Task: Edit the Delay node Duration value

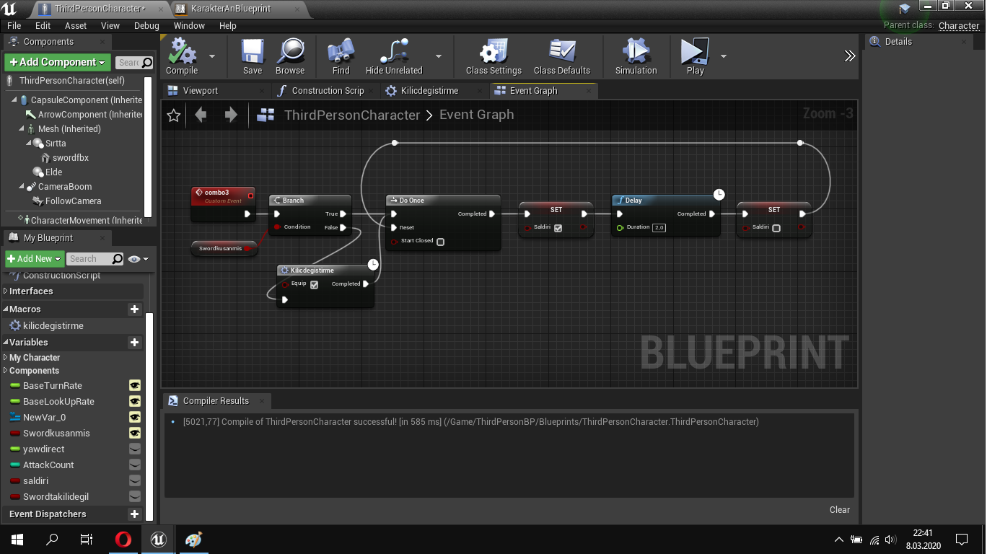Action: (659, 228)
